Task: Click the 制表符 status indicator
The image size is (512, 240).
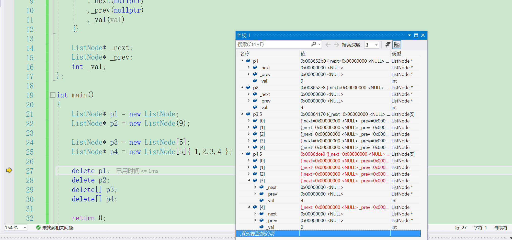Action: 501,227
